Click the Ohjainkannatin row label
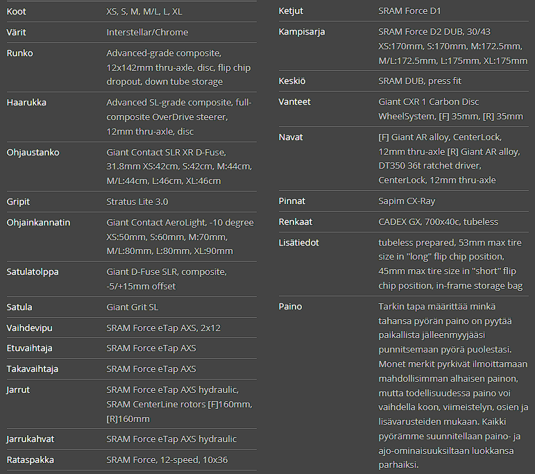The image size is (535, 474). 38,223
